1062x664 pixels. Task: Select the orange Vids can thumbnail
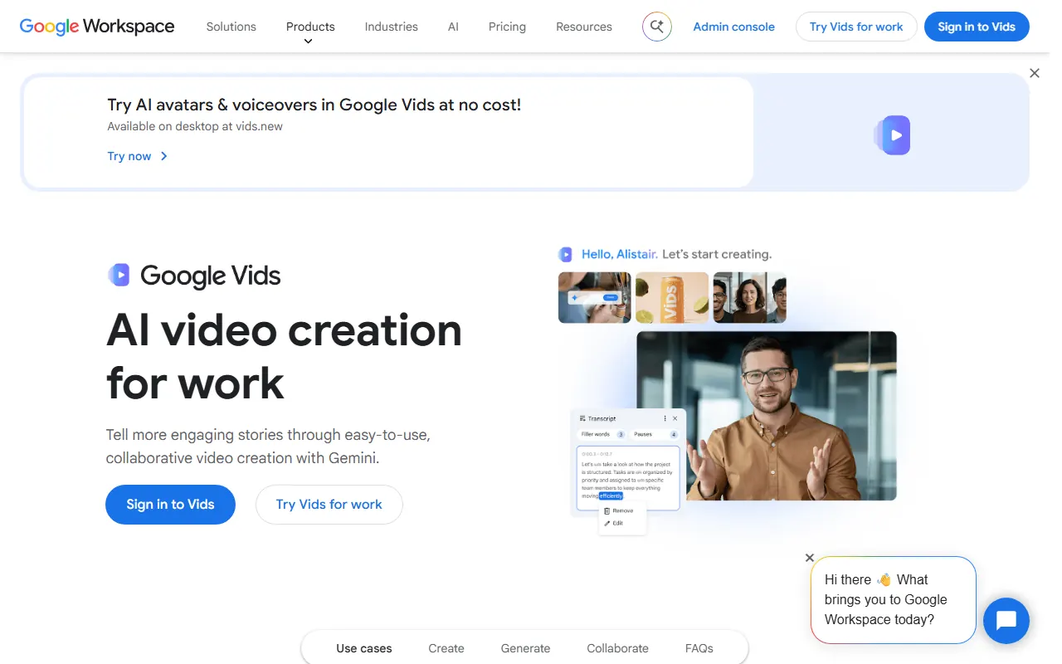pos(672,297)
